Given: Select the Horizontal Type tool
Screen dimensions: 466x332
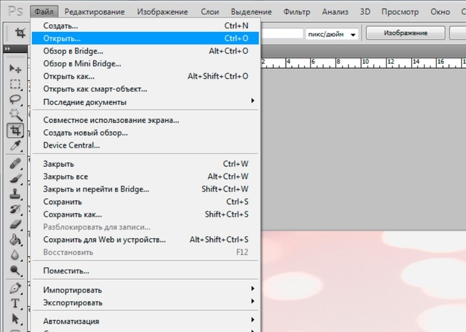Looking at the screenshot, I should (x=15, y=303).
